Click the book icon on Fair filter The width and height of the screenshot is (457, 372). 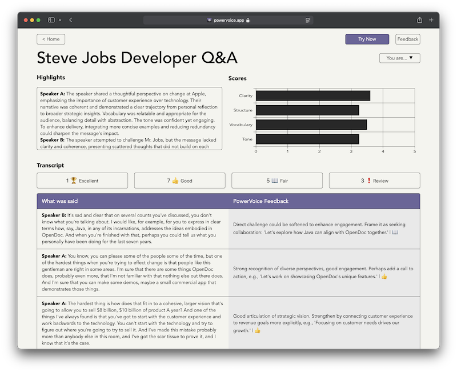275,181
